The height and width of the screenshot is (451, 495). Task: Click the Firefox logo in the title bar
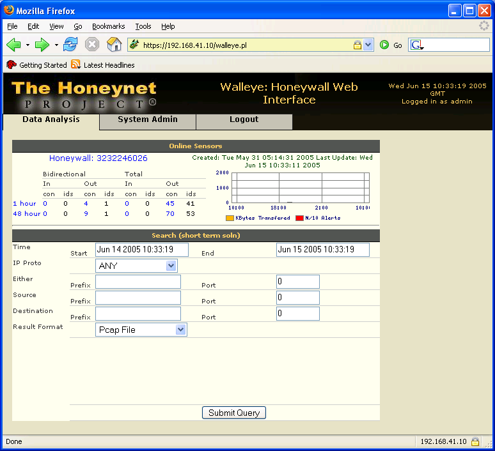(9, 10)
